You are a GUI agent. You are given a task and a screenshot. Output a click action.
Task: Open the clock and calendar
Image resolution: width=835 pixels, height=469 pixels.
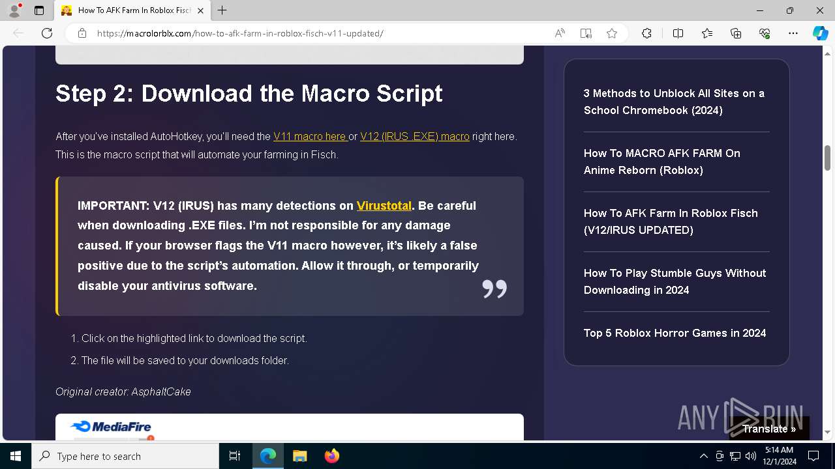(779, 456)
